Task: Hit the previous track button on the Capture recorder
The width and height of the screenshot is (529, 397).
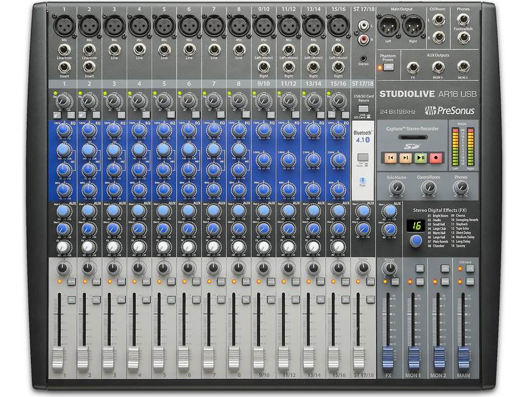Action: point(390,157)
